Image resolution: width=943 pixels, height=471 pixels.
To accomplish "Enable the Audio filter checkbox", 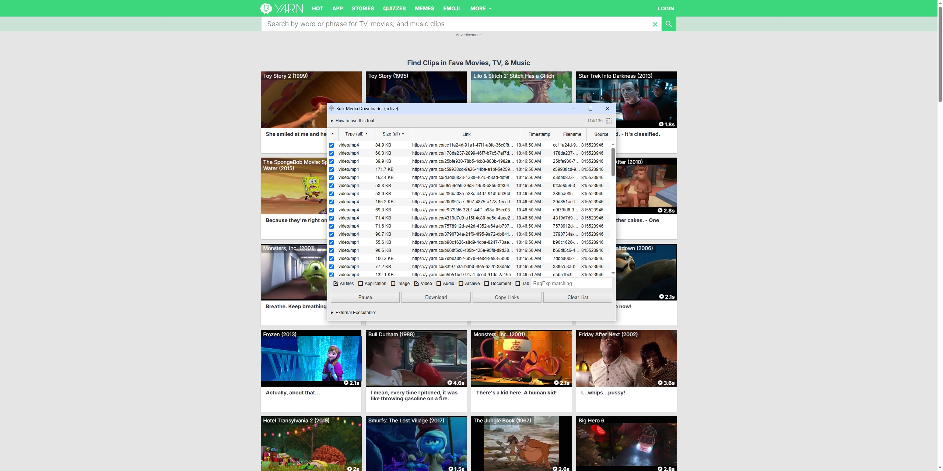I will [x=439, y=284].
